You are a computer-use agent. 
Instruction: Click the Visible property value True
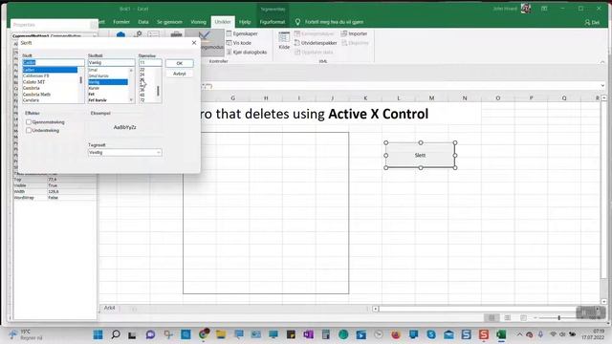point(72,185)
